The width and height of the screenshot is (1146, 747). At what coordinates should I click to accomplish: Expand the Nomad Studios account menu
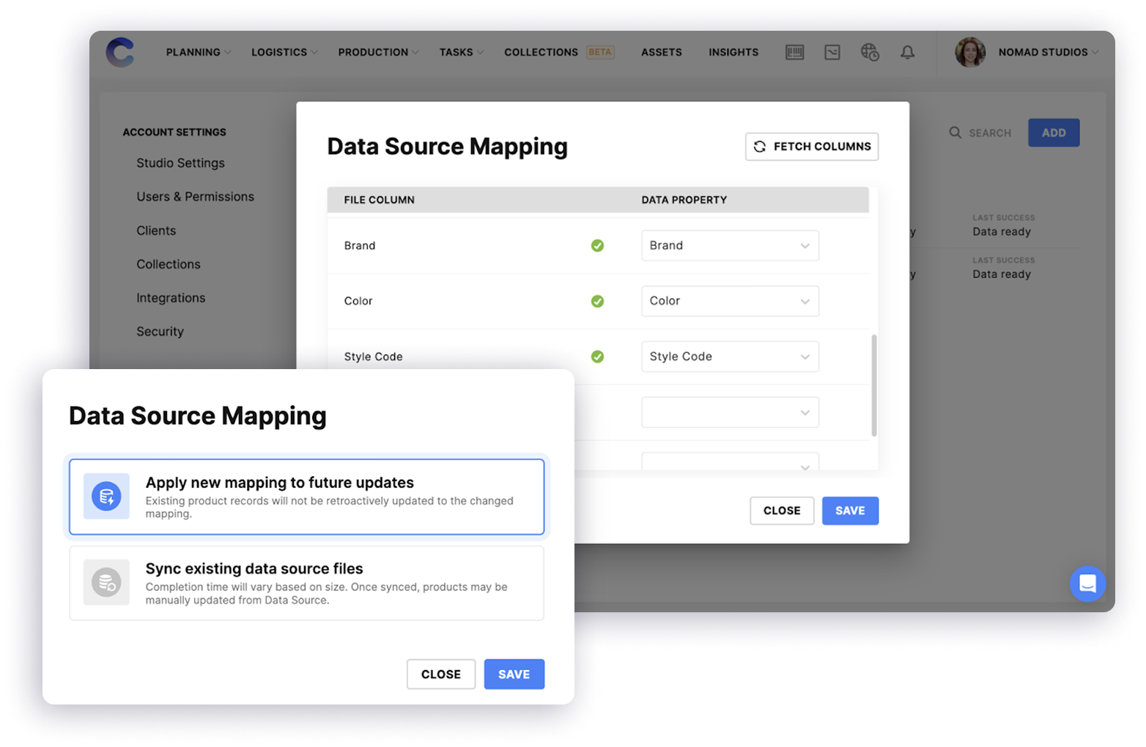pos(1049,52)
